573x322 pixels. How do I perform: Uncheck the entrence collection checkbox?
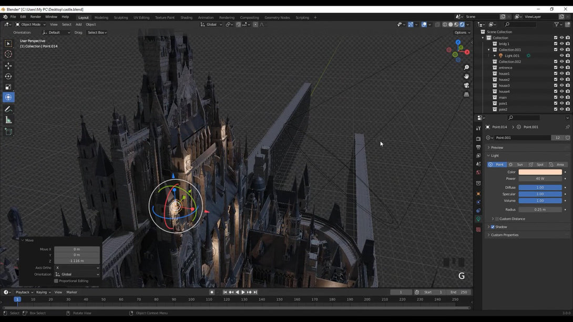click(556, 68)
